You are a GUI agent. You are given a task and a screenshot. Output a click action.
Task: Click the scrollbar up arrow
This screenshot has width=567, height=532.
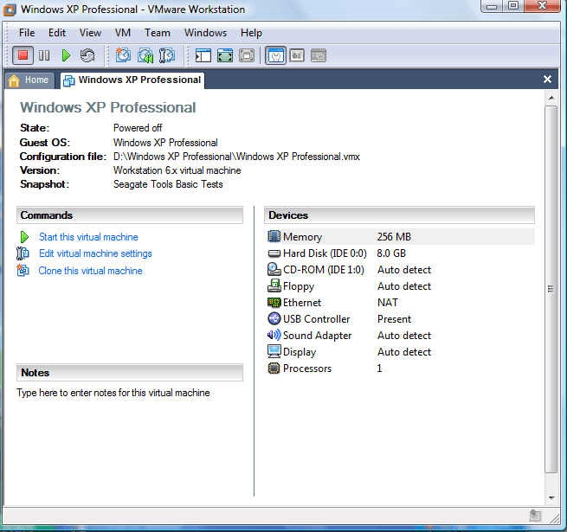(551, 98)
